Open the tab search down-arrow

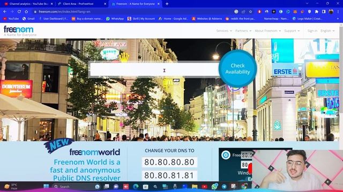(x=307, y=4)
